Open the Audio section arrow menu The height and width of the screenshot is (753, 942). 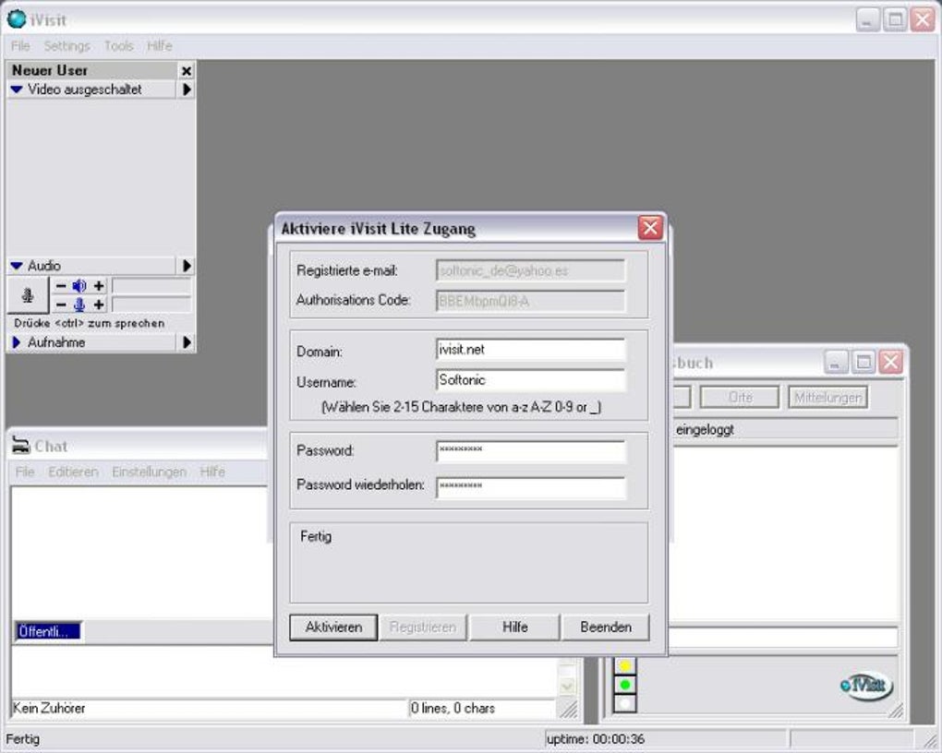[x=187, y=266]
